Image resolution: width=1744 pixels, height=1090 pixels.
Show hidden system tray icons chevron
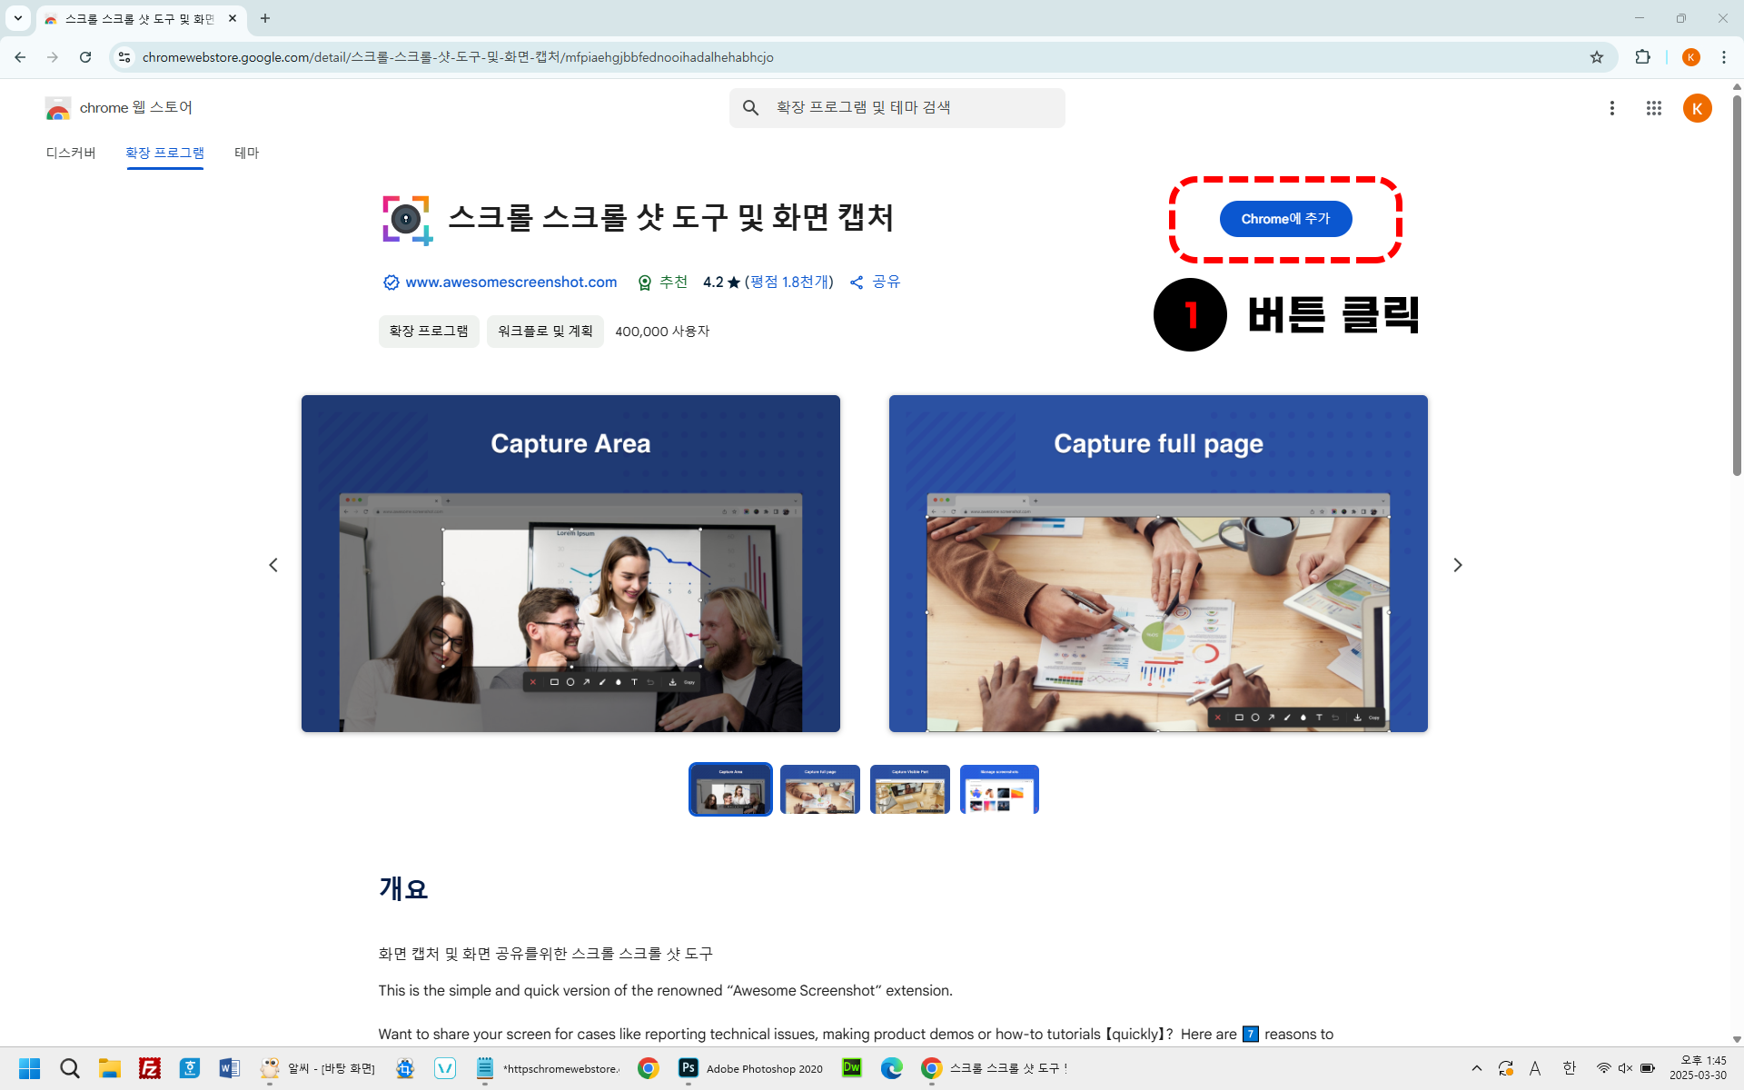click(1477, 1068)
